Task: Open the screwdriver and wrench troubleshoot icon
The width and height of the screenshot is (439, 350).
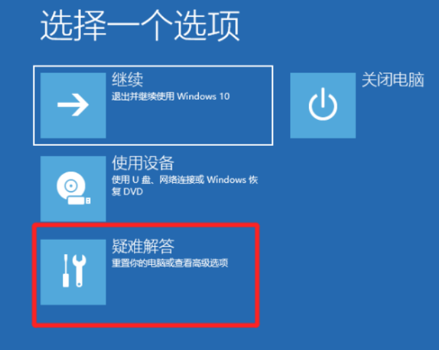Action: (x=74, y=271)
